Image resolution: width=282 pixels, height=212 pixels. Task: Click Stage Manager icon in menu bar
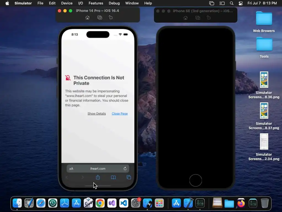(x=222, y=3)
